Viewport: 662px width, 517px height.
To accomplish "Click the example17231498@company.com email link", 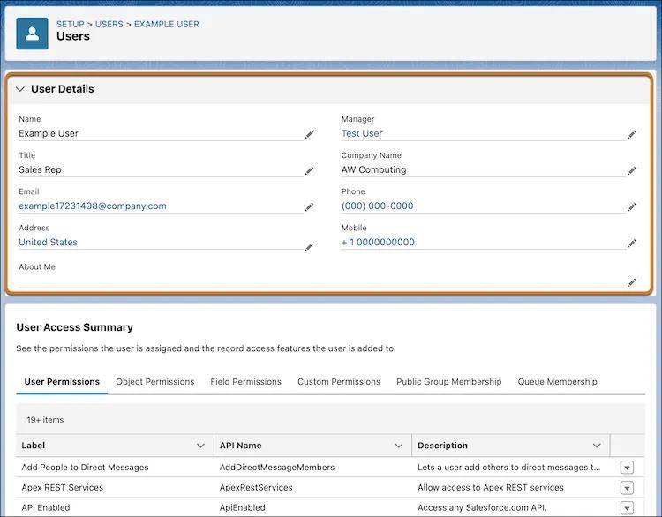I will pos(93,206).
